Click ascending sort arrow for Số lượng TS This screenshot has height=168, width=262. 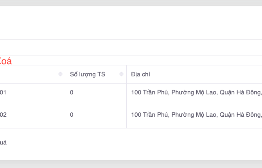122,73
